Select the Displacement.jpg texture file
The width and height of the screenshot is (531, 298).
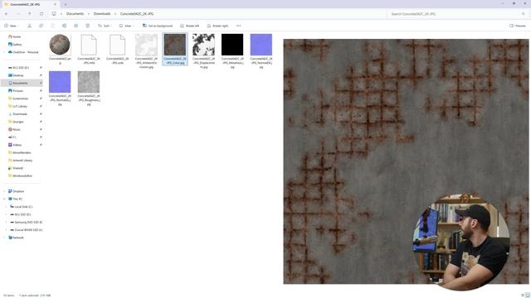[x=203, y=51]
